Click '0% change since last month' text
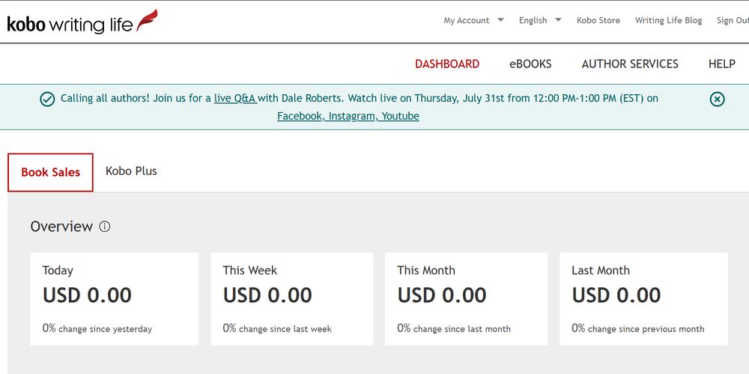Viewport: 749px width, 374px height. [x=454, y=328]
